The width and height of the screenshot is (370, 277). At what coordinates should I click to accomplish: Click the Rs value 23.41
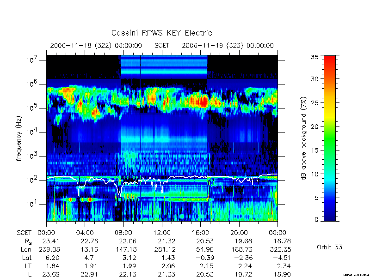pos(51,241)
